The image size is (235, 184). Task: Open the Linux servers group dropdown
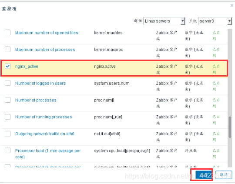click(164, 21)
